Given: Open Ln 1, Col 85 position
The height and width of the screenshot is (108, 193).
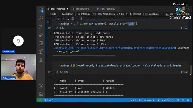Looking at the screenshot, I should (135, 100).
